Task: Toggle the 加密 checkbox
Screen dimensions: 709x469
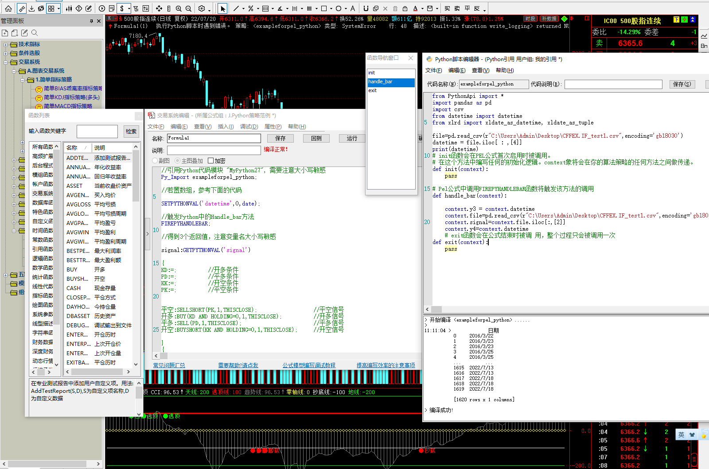Action: pos(210,161)
